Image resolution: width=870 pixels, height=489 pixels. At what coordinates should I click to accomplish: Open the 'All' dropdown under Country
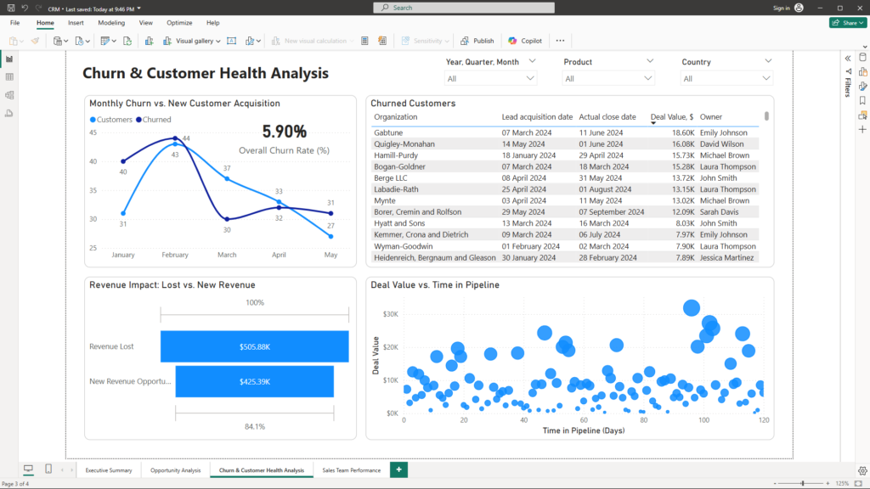[x=727, y=79]
